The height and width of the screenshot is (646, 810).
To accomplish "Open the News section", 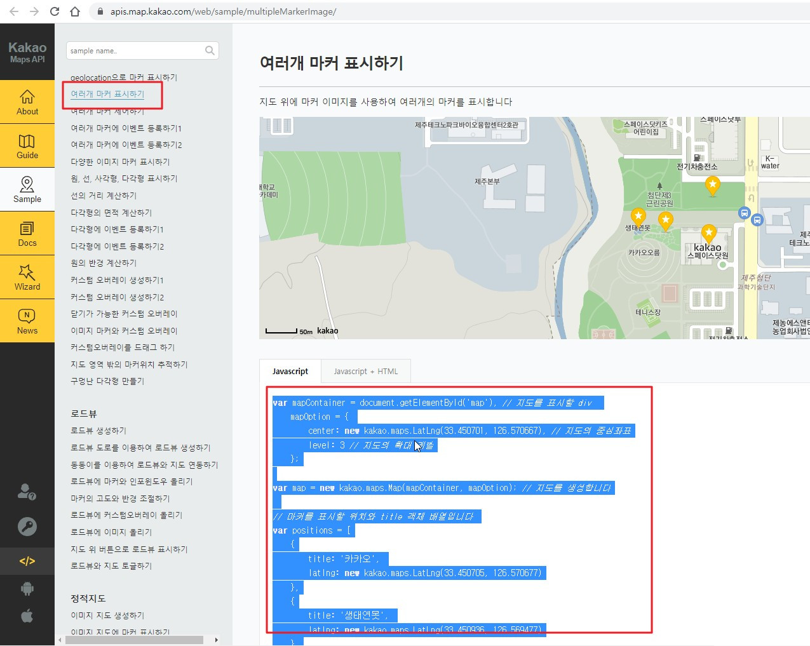I will tap(27, 321).
